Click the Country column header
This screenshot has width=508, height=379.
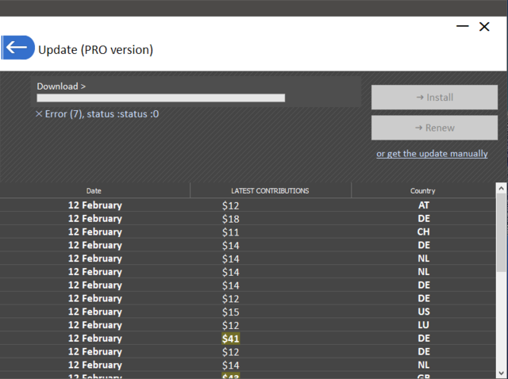pos(423,190)
